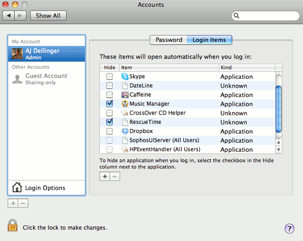Switch to the Password tab

pos(169,40)
